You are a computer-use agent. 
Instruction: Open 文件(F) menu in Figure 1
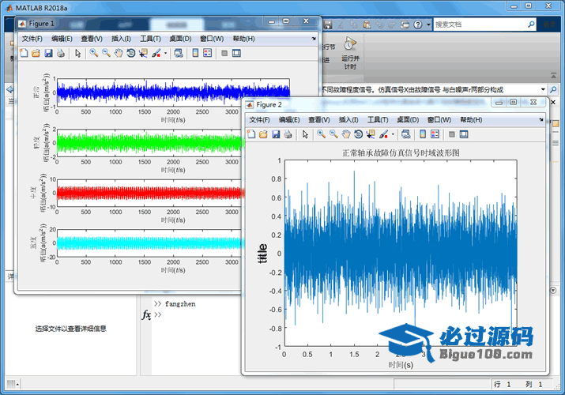point(32,39)
